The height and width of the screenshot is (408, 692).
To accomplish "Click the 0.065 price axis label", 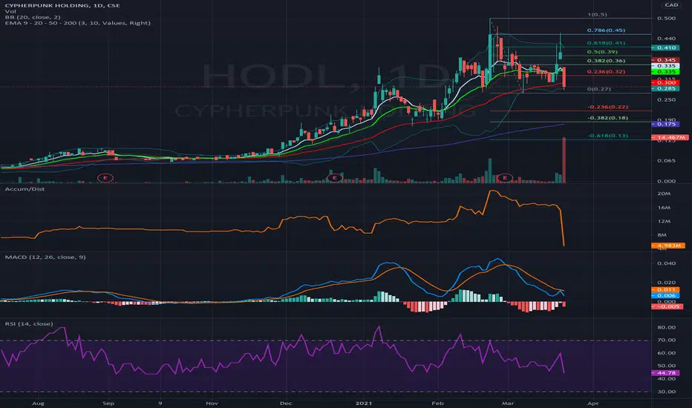I will (x=667, y=160).
